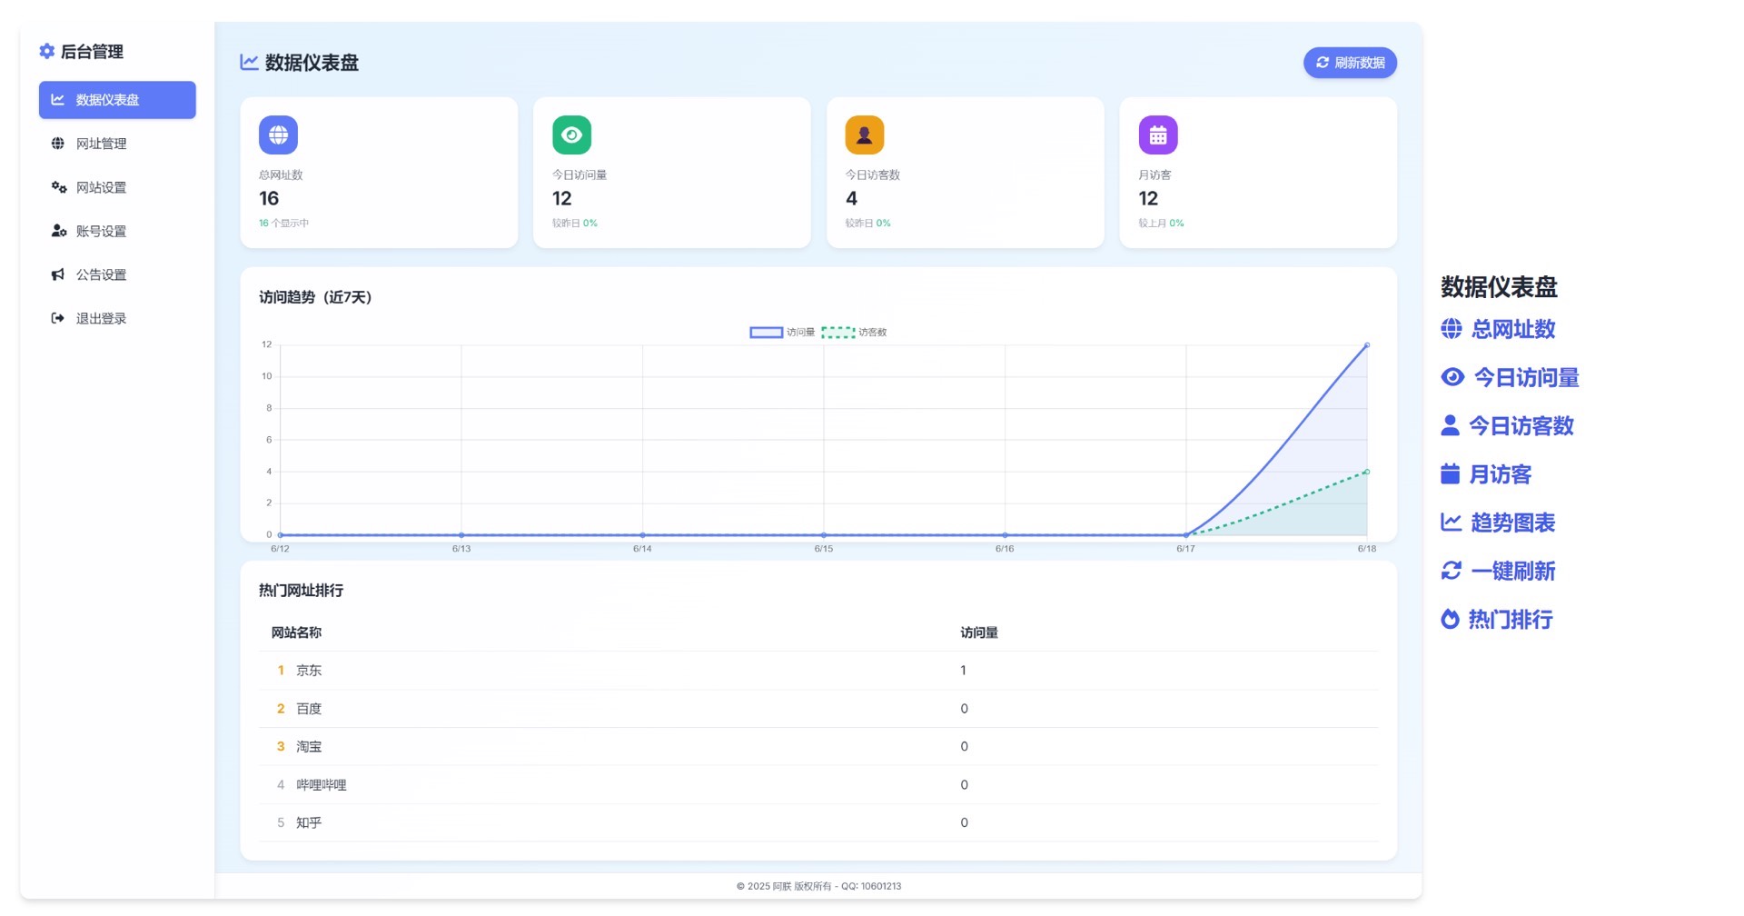Click 退出登录 to log out
Viewport: 1744px width, 916px height.
101,318
